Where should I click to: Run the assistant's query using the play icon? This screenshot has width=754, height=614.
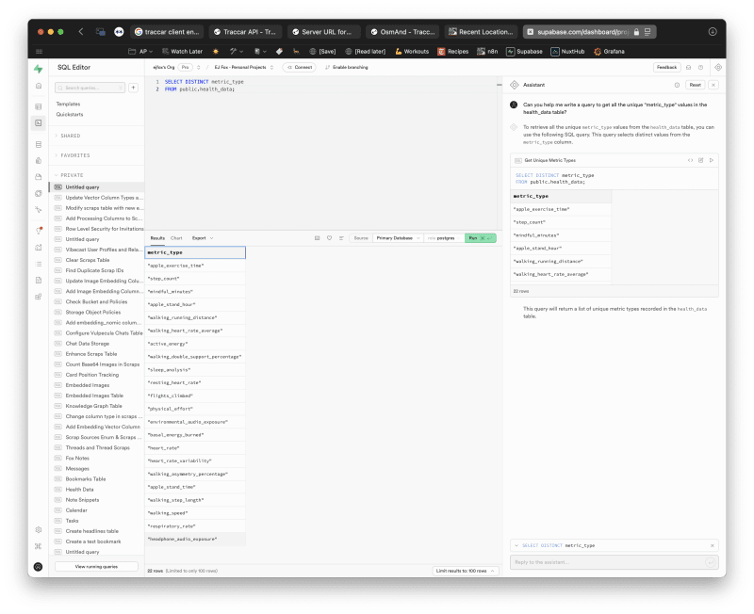[x=712, y=160]
